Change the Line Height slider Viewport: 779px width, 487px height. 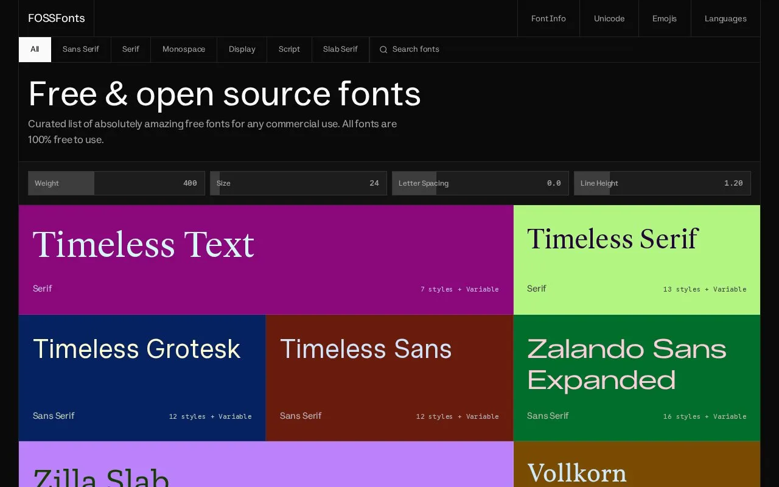point(662,183)
